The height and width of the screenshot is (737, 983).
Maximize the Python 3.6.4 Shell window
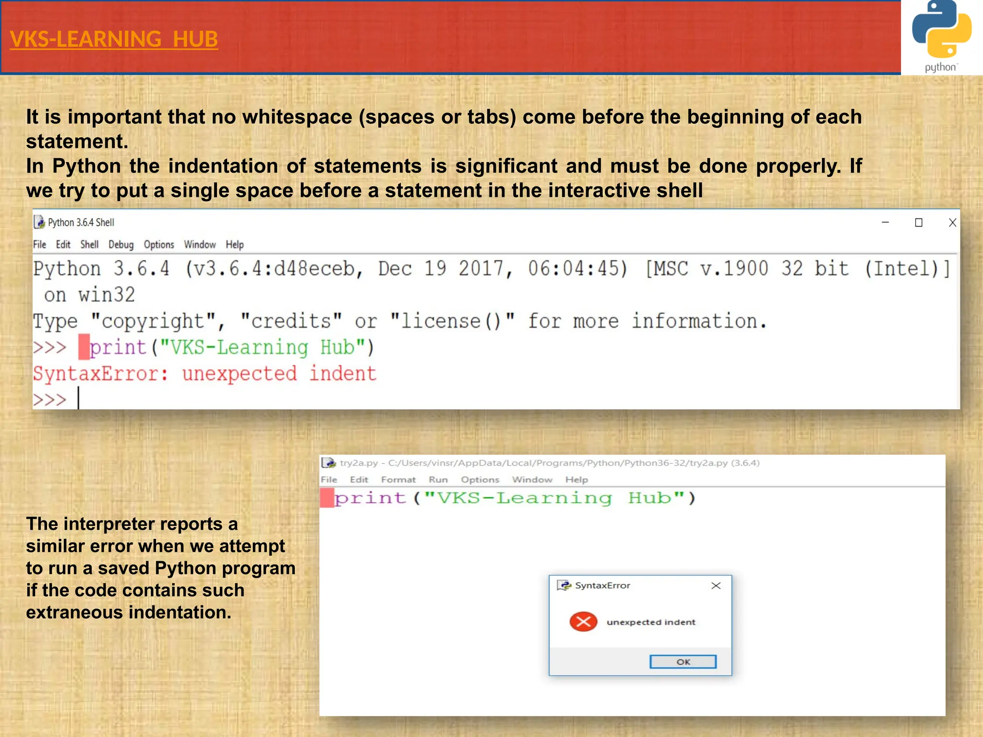coord(919,223)
